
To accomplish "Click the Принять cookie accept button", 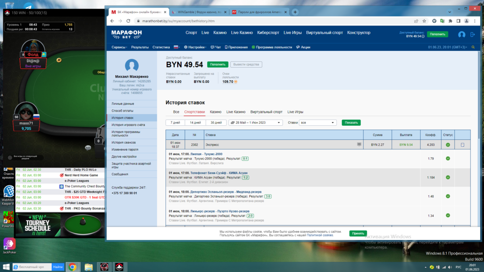I will pyautogui.click(x=358, y=233).
